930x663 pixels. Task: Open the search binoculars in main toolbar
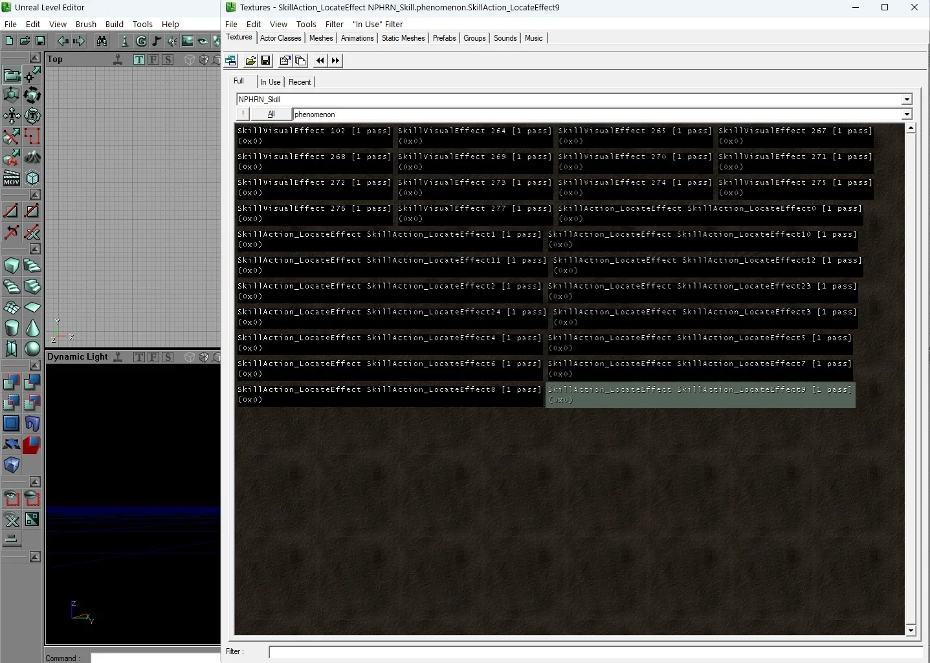pos(102,41)
